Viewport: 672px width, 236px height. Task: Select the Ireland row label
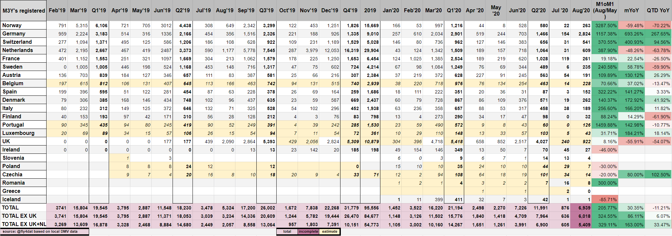coord(23,149)
